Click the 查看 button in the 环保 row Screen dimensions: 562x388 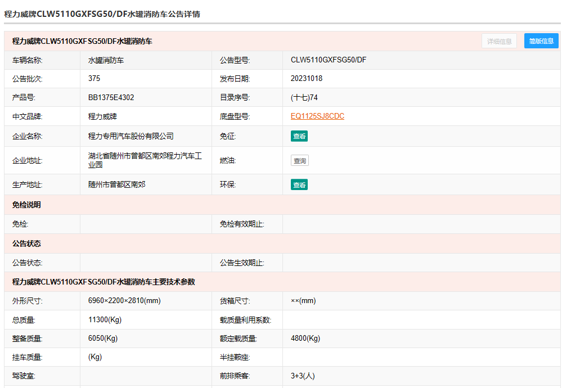[x=299, y=185]
